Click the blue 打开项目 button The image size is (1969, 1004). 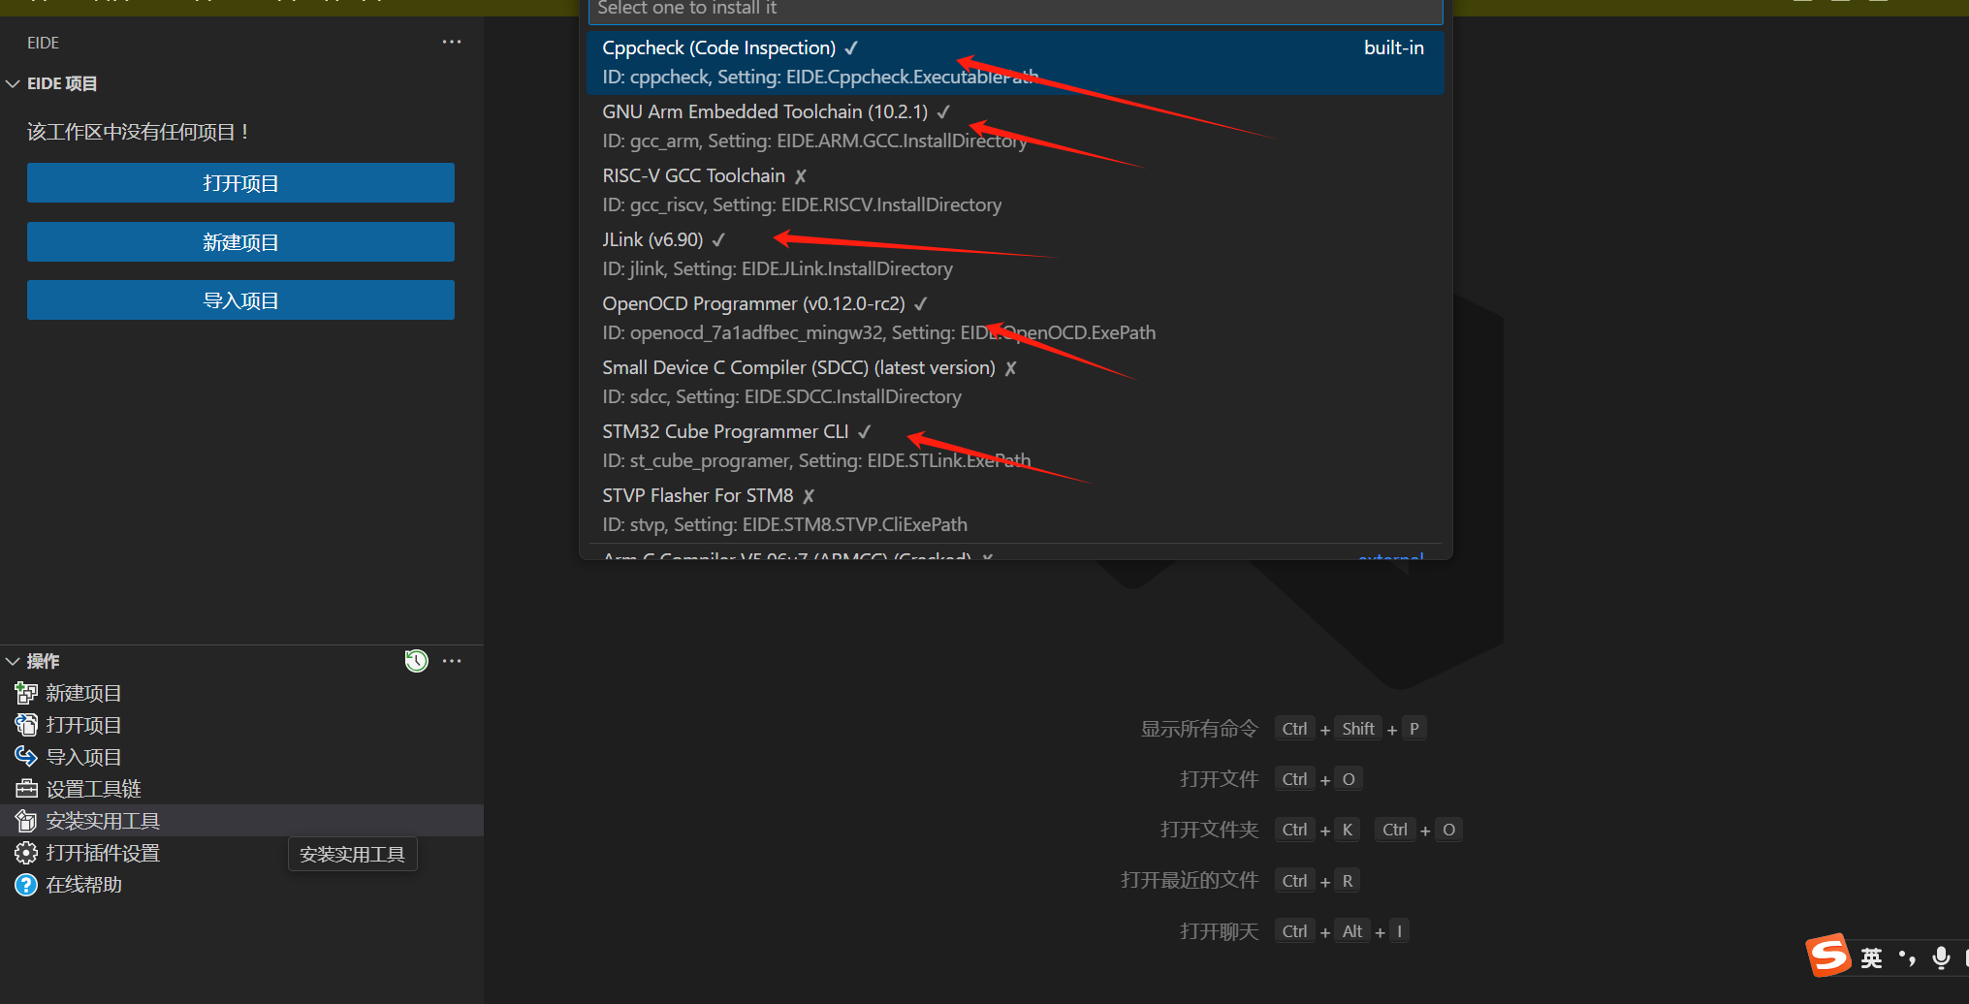click(x=240, y=182)
